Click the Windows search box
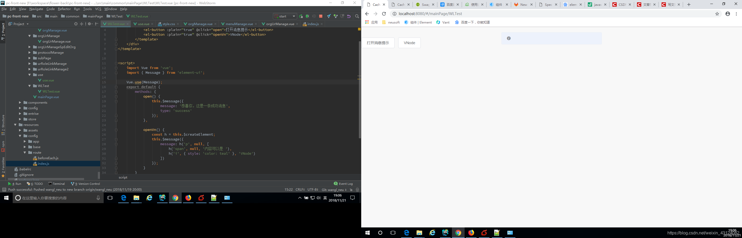The image size is (742, 238). [x=58, y=198]
